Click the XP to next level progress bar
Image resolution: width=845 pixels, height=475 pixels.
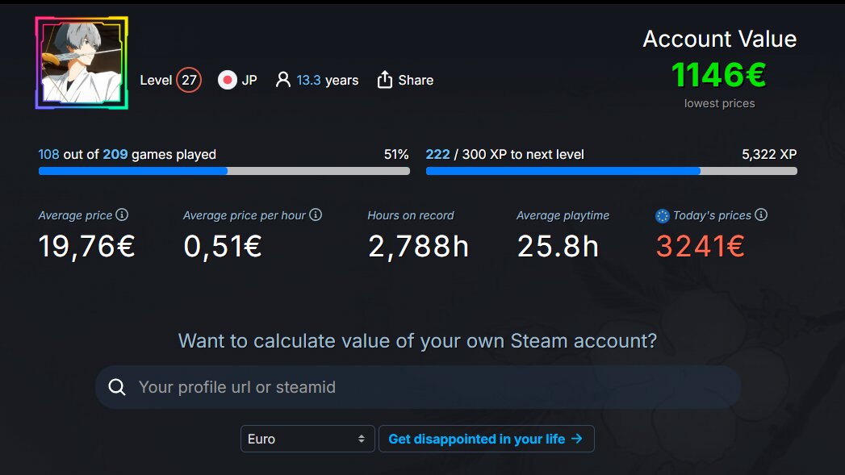point(611,171)
